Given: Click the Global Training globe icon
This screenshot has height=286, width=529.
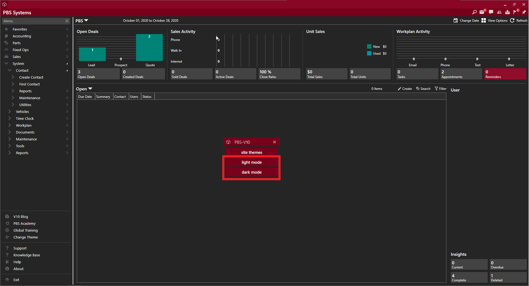Looking at the screenshot, I should [x=7, y=230].
